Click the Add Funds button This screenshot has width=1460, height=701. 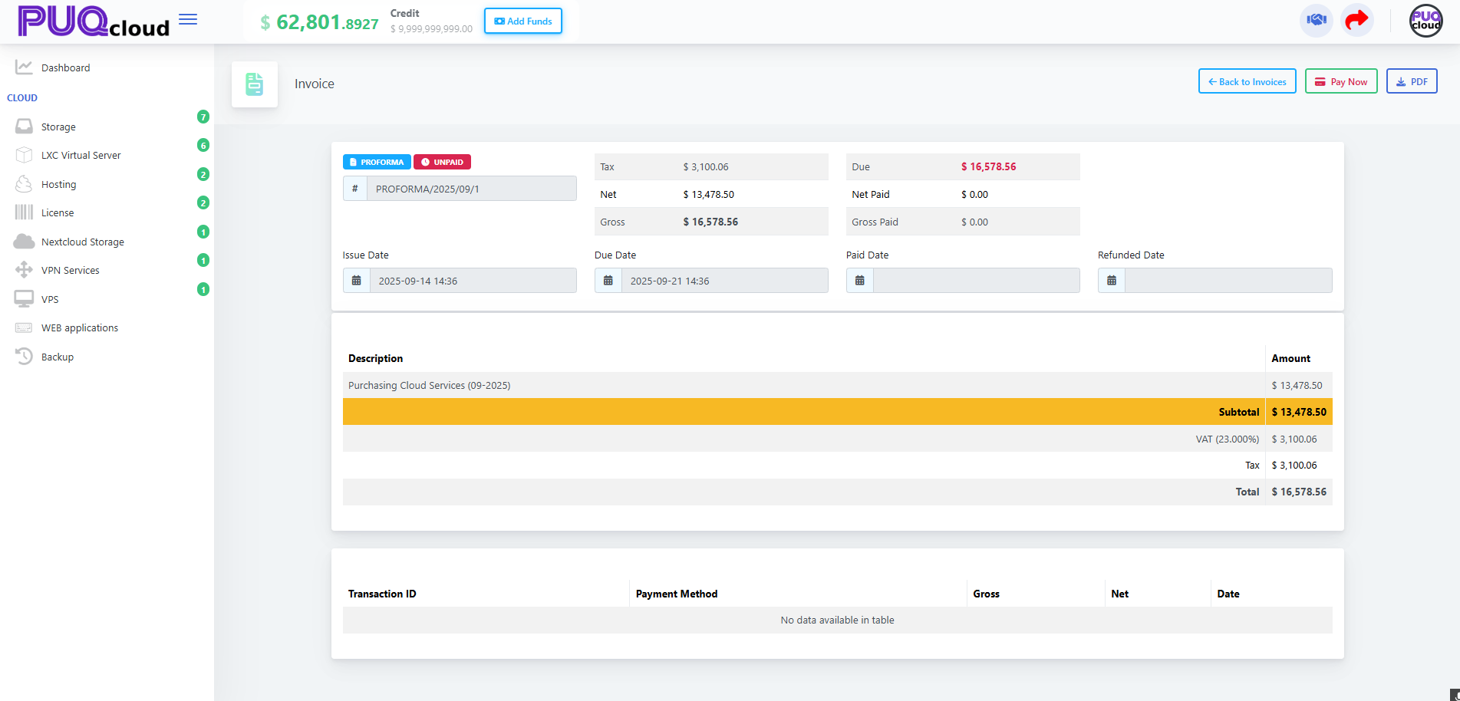[523, 21]
